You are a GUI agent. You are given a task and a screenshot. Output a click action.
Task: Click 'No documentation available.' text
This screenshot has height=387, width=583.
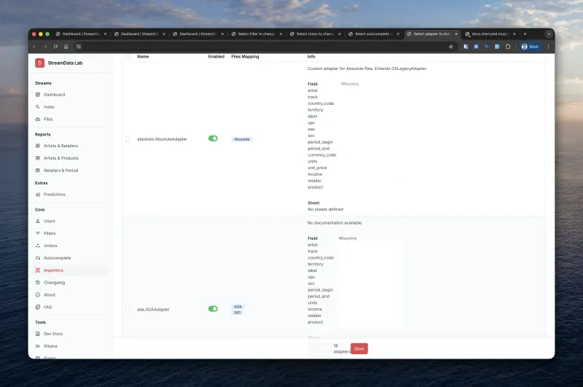(x=335, y=223)
